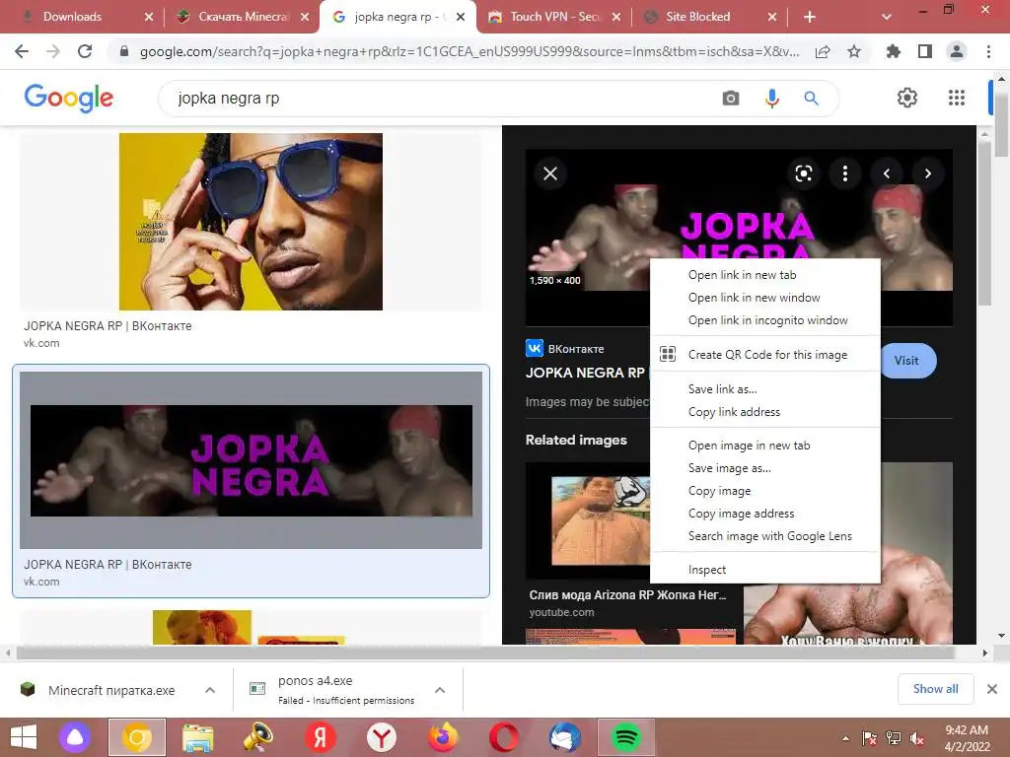This screenshot has height=757, width=1010.
Task: Click the taskbar clock showing 9:42 AM
Action: 967,737
